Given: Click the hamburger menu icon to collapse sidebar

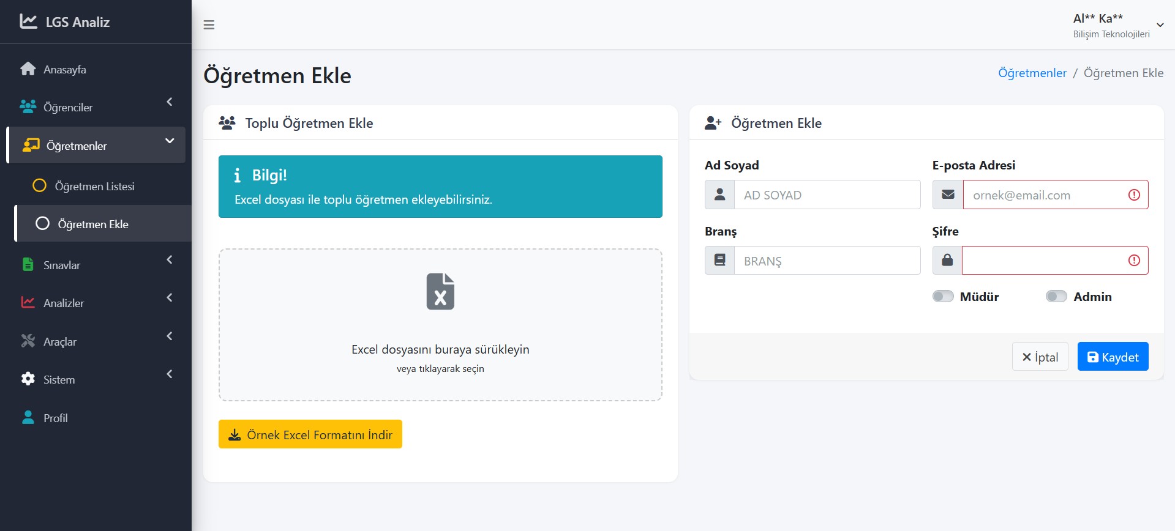Looking at the screenshot, I should click(x=209, y=25).
